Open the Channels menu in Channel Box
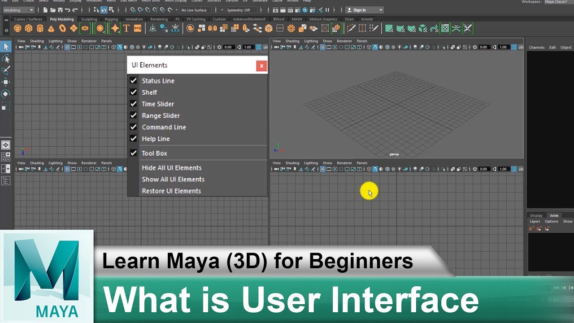Image resolution: width=574 pixels, height=323 pixels. (x=536, y=47)
